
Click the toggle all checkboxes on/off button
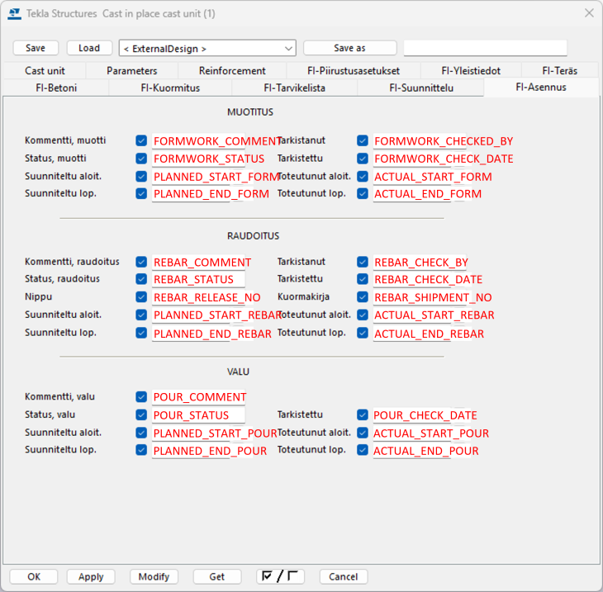(x=280, y=576)
